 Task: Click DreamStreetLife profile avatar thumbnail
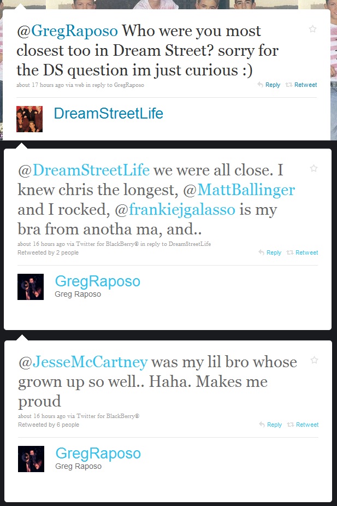[29, 119]
